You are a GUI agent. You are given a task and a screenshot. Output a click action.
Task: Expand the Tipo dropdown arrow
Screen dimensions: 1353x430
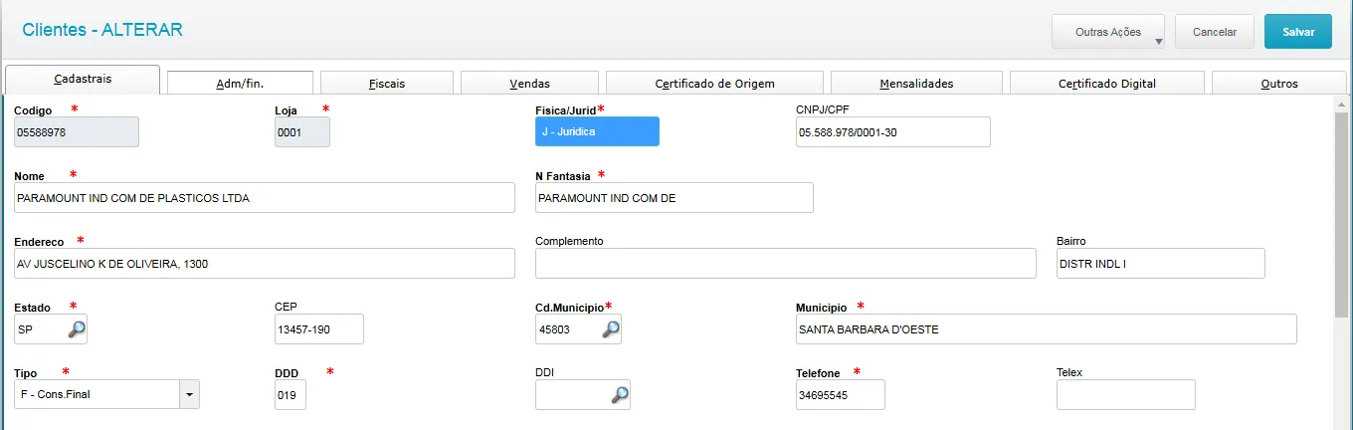(x=189, y=395)
